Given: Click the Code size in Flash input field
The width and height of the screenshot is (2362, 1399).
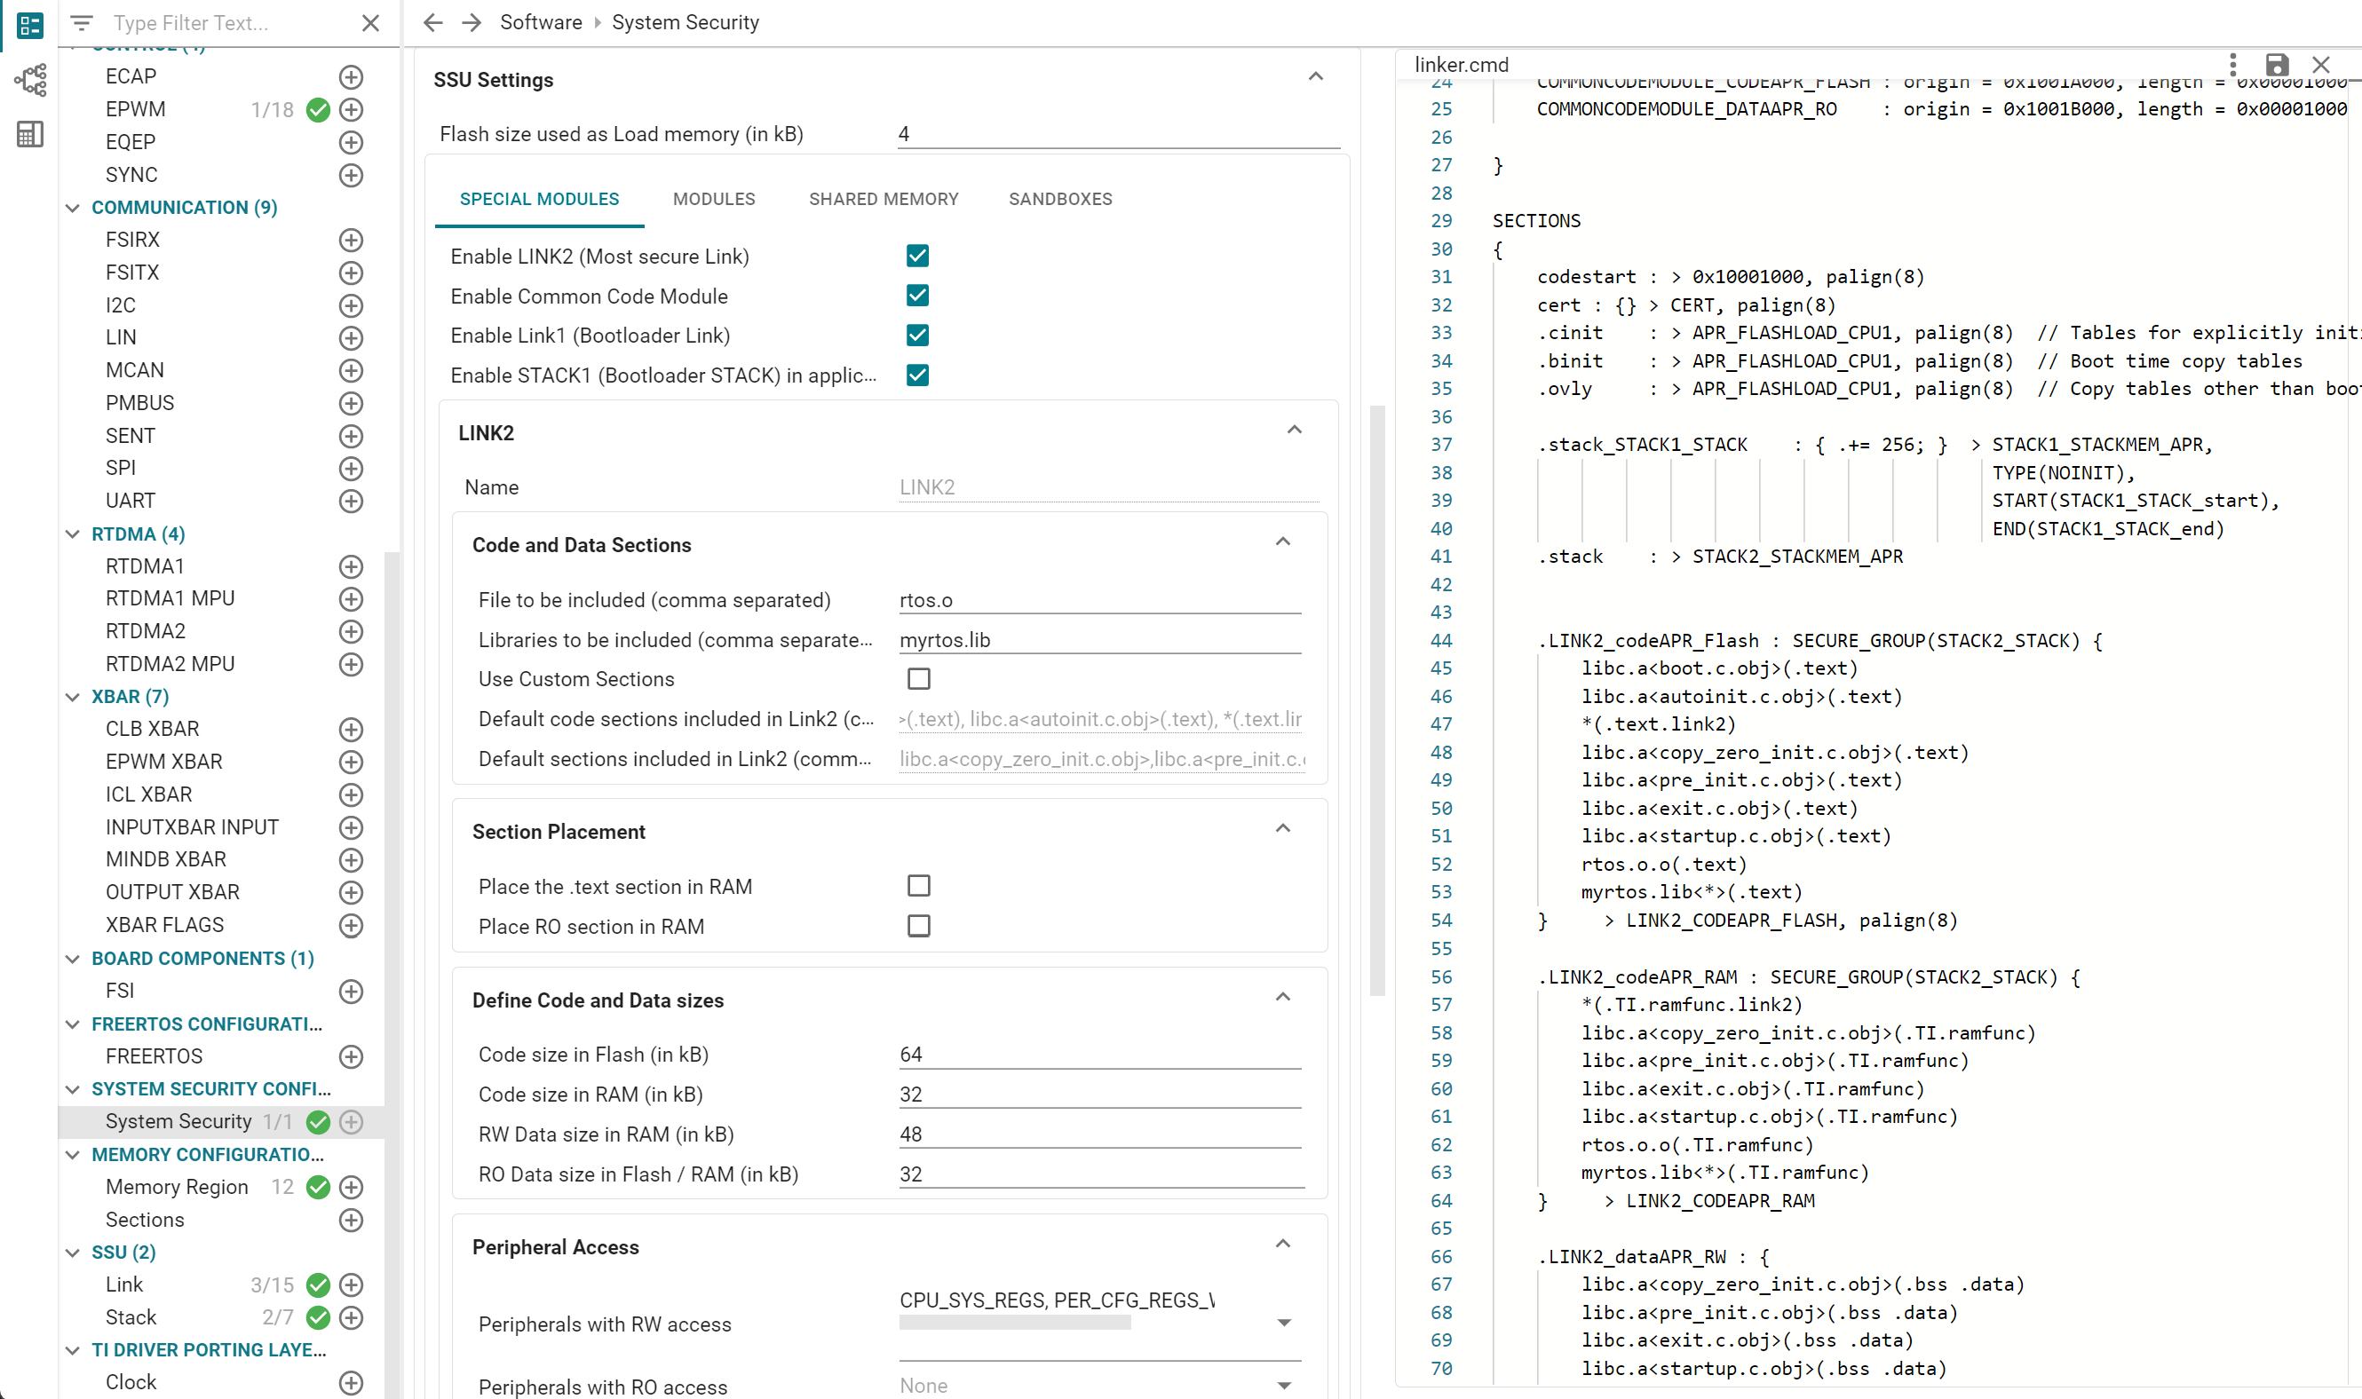Looking at the screenshot, I should pyautogui.click(x=1098, y=1055).
